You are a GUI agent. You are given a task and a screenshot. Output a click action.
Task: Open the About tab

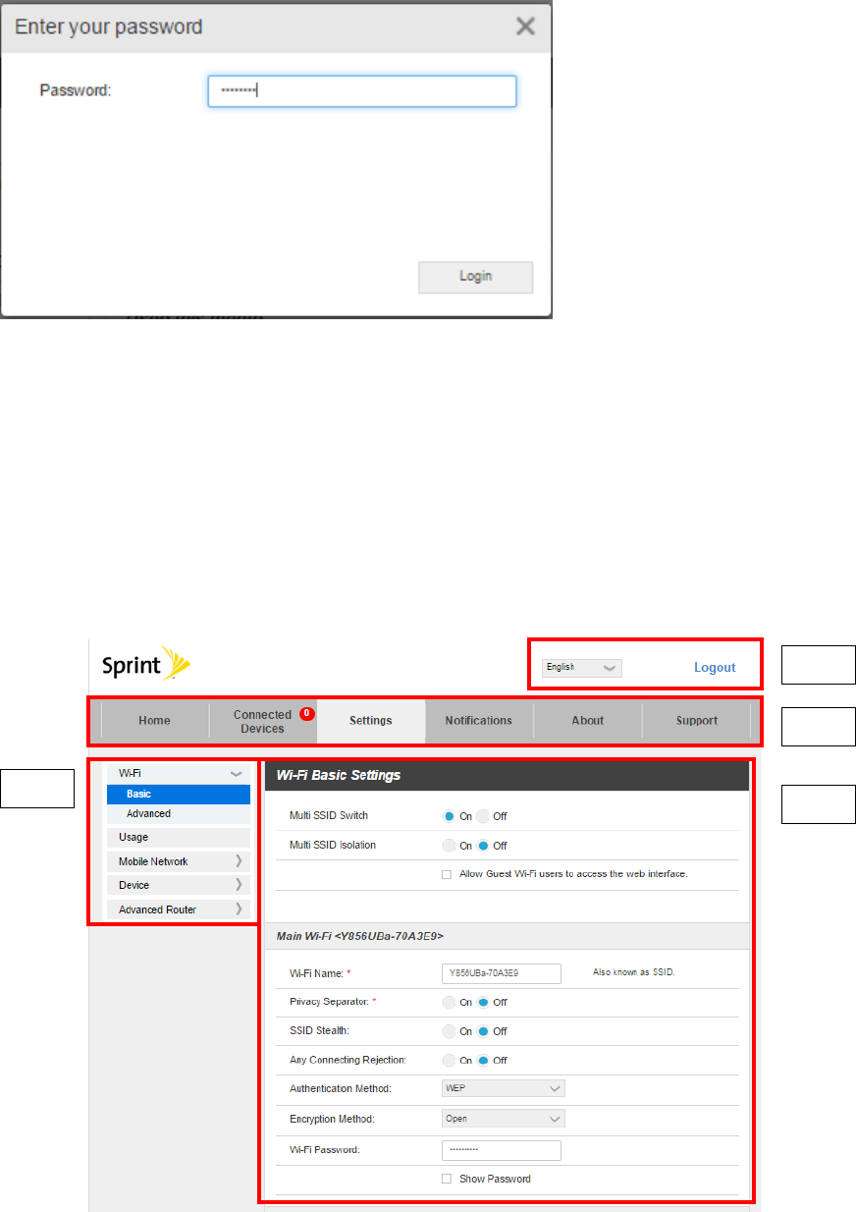coord(588,720)
